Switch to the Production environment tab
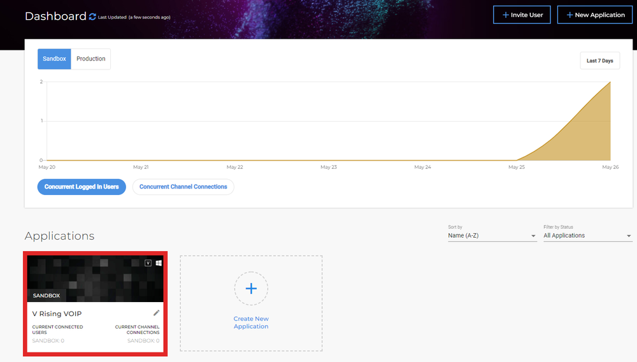This screenshot has width=637, height=362. 90,59
